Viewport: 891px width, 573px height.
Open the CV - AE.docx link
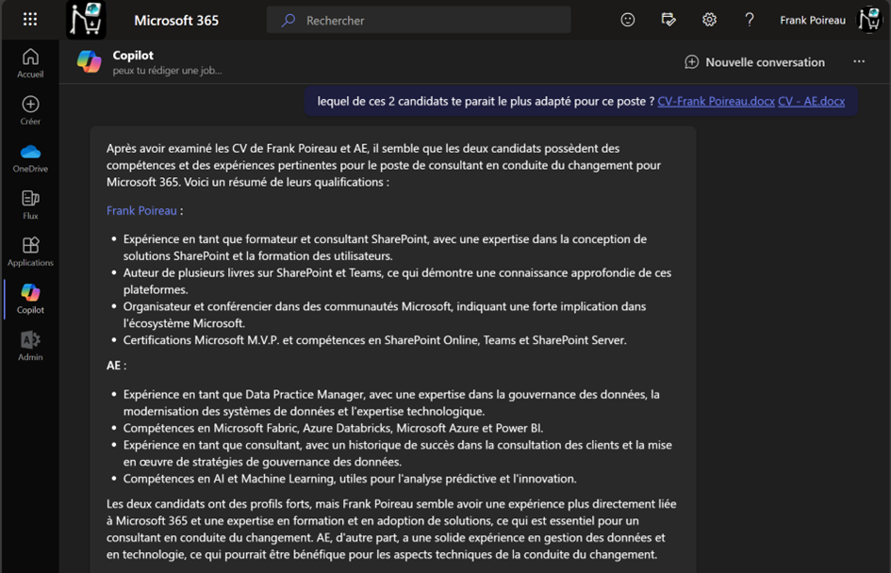click(811, 101)
